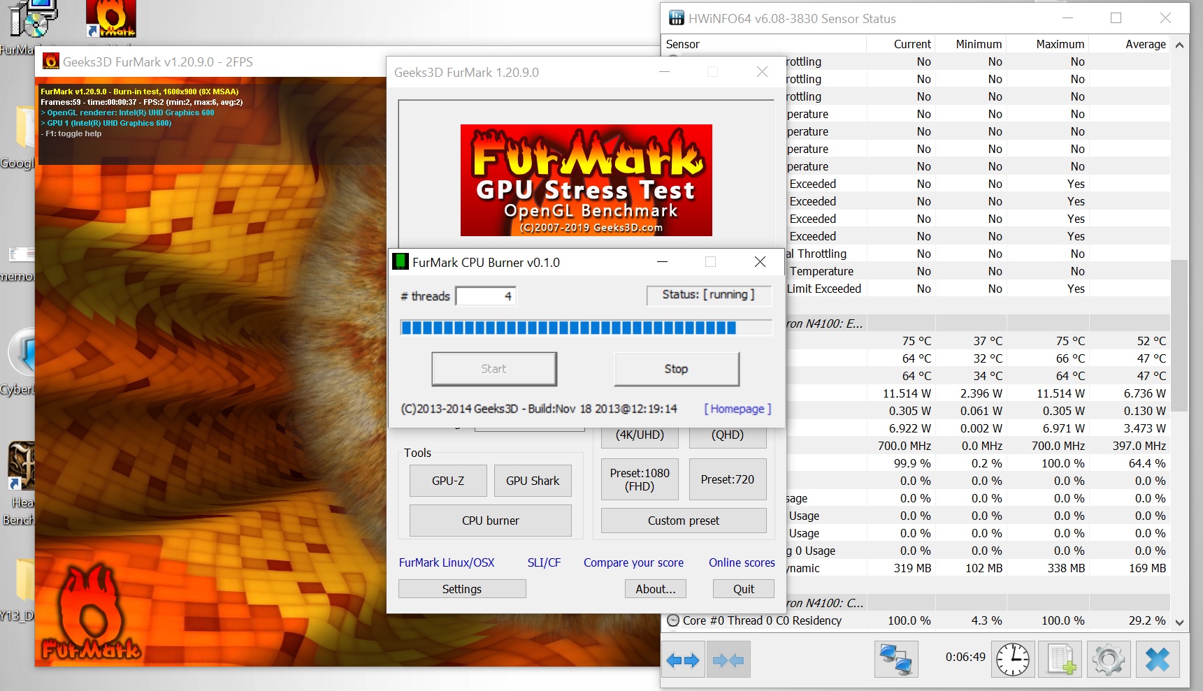Open HWiNFO remote network monitoring icon
The width and height of the screenshot is (1203, 691).
coord(896,660)
